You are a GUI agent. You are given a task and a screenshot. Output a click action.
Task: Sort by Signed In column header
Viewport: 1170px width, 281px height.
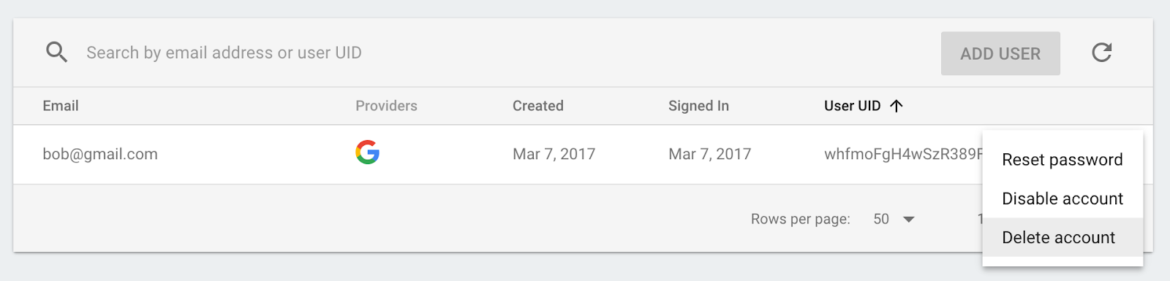point(698,106)
